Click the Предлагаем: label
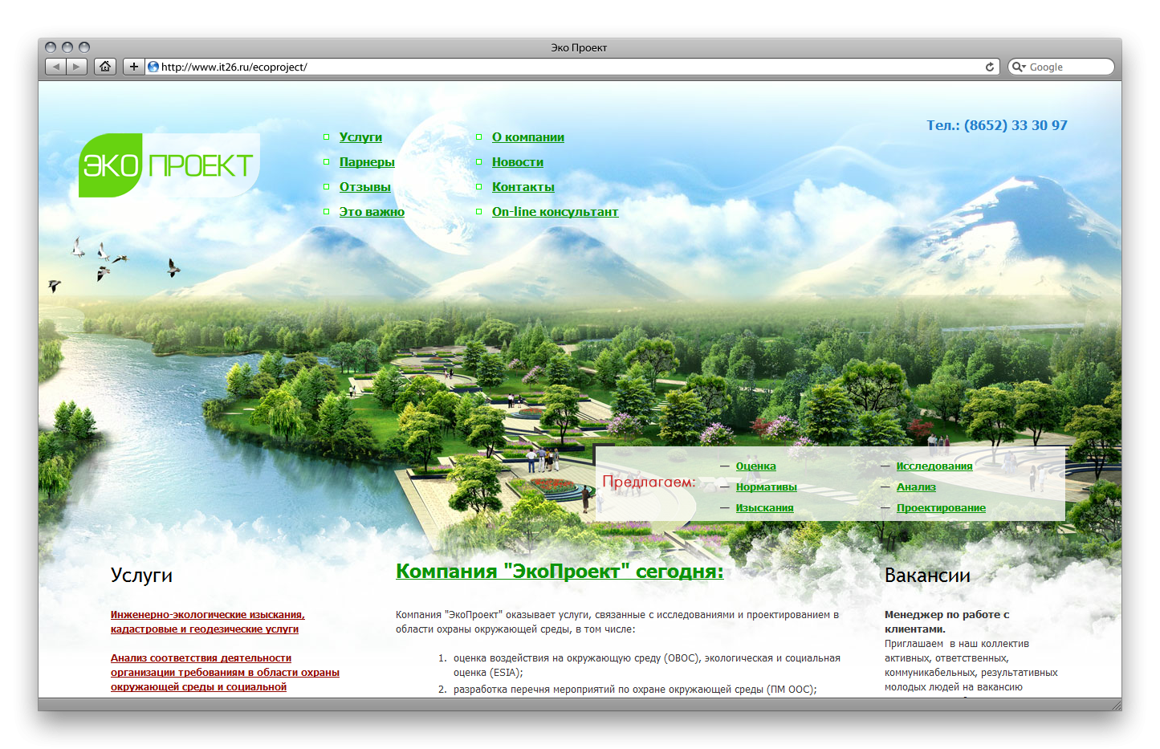The height and width of the screenshot is (749, 1160). [649, 482]
